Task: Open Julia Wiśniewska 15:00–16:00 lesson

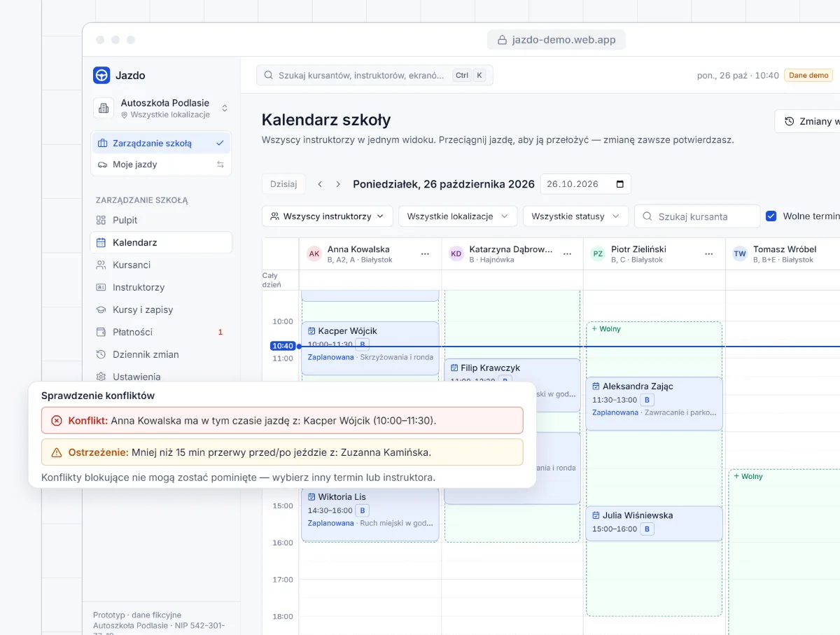Action: coord(654,523)
